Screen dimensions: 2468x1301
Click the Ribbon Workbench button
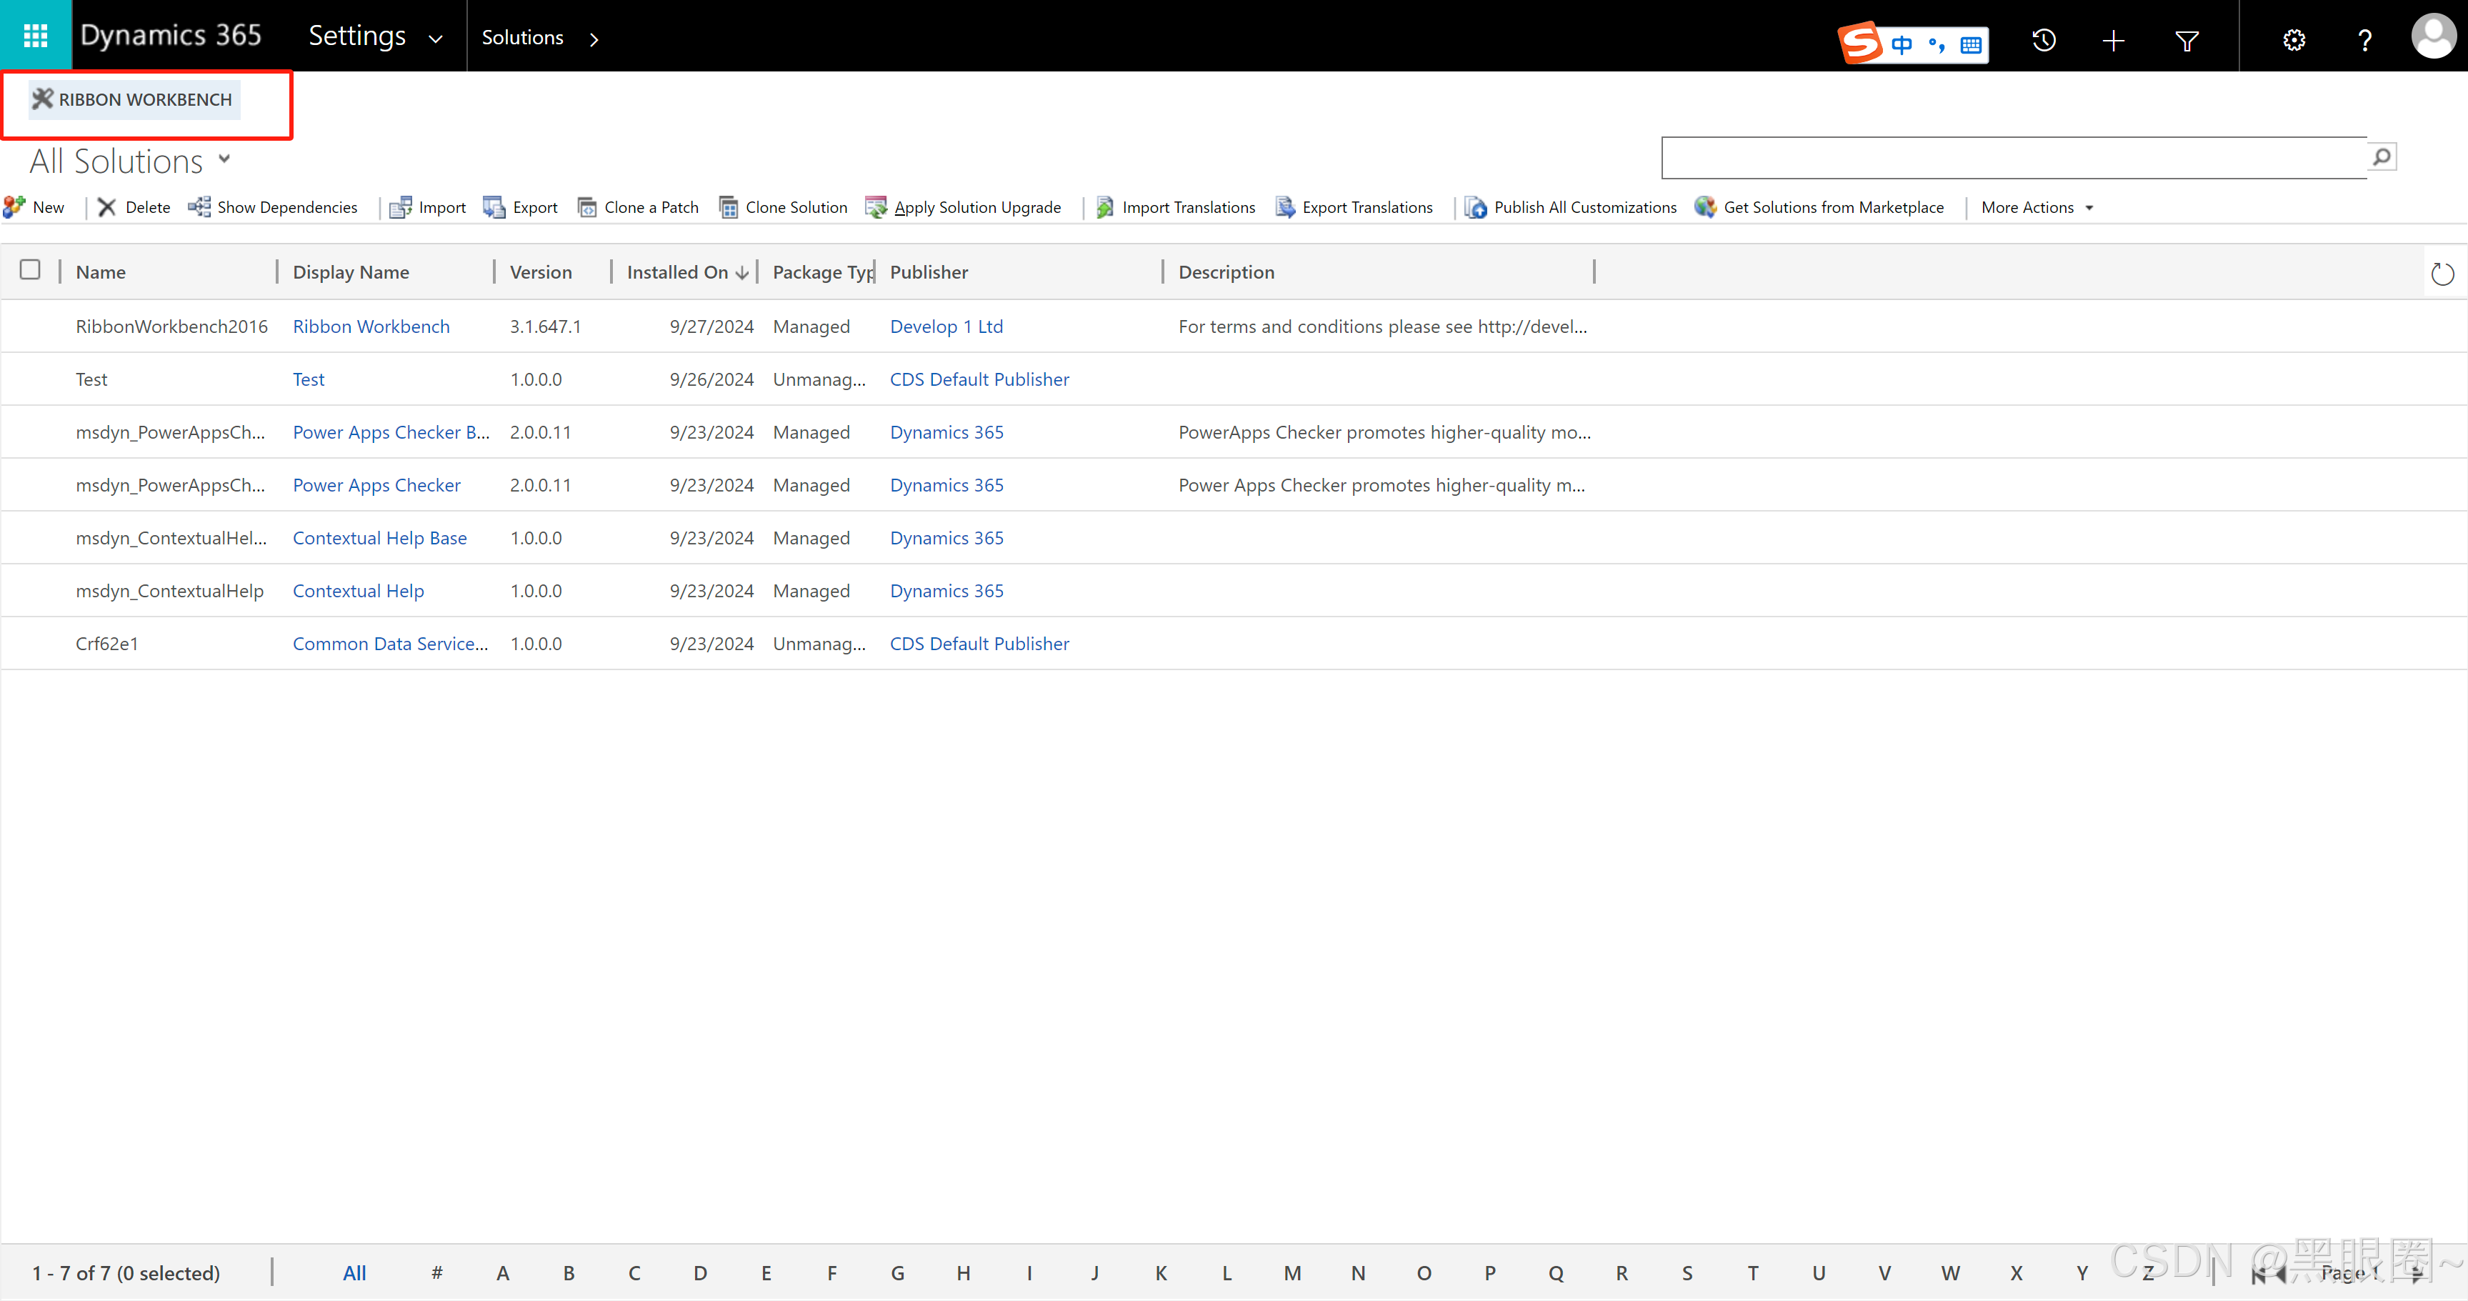[133, 99]
